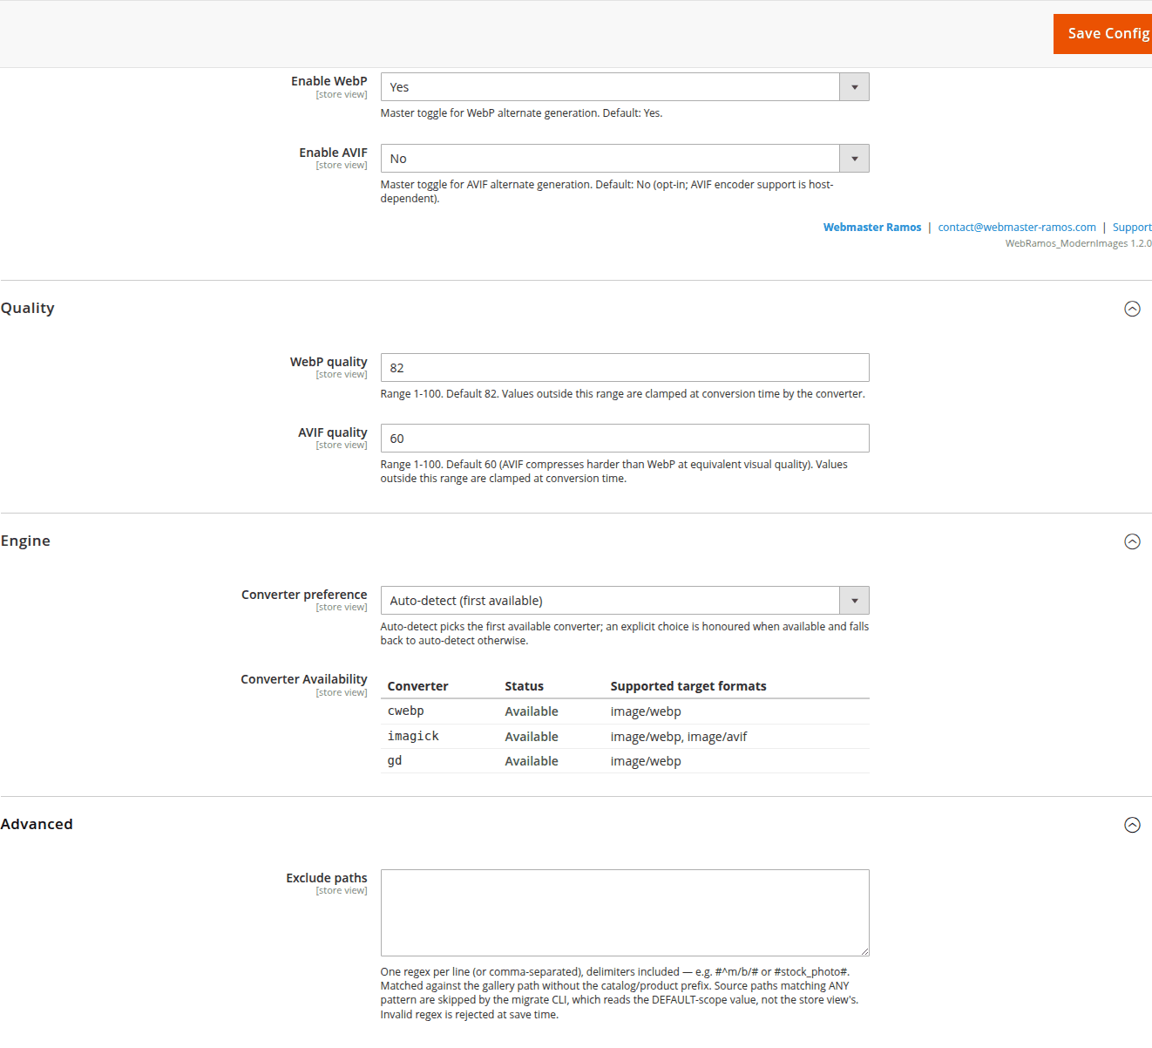Click the AVIF quality field label
The height and width of the screenshot is (1048, 1152).
pyautogui.click(x=333, y=432)
